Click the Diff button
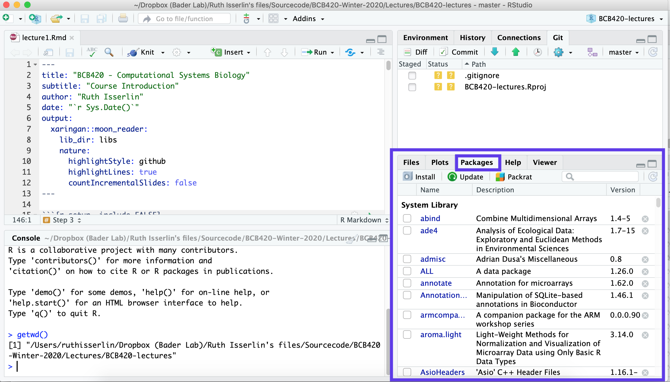Screen dimensions: 670x382 click(416, 52)
